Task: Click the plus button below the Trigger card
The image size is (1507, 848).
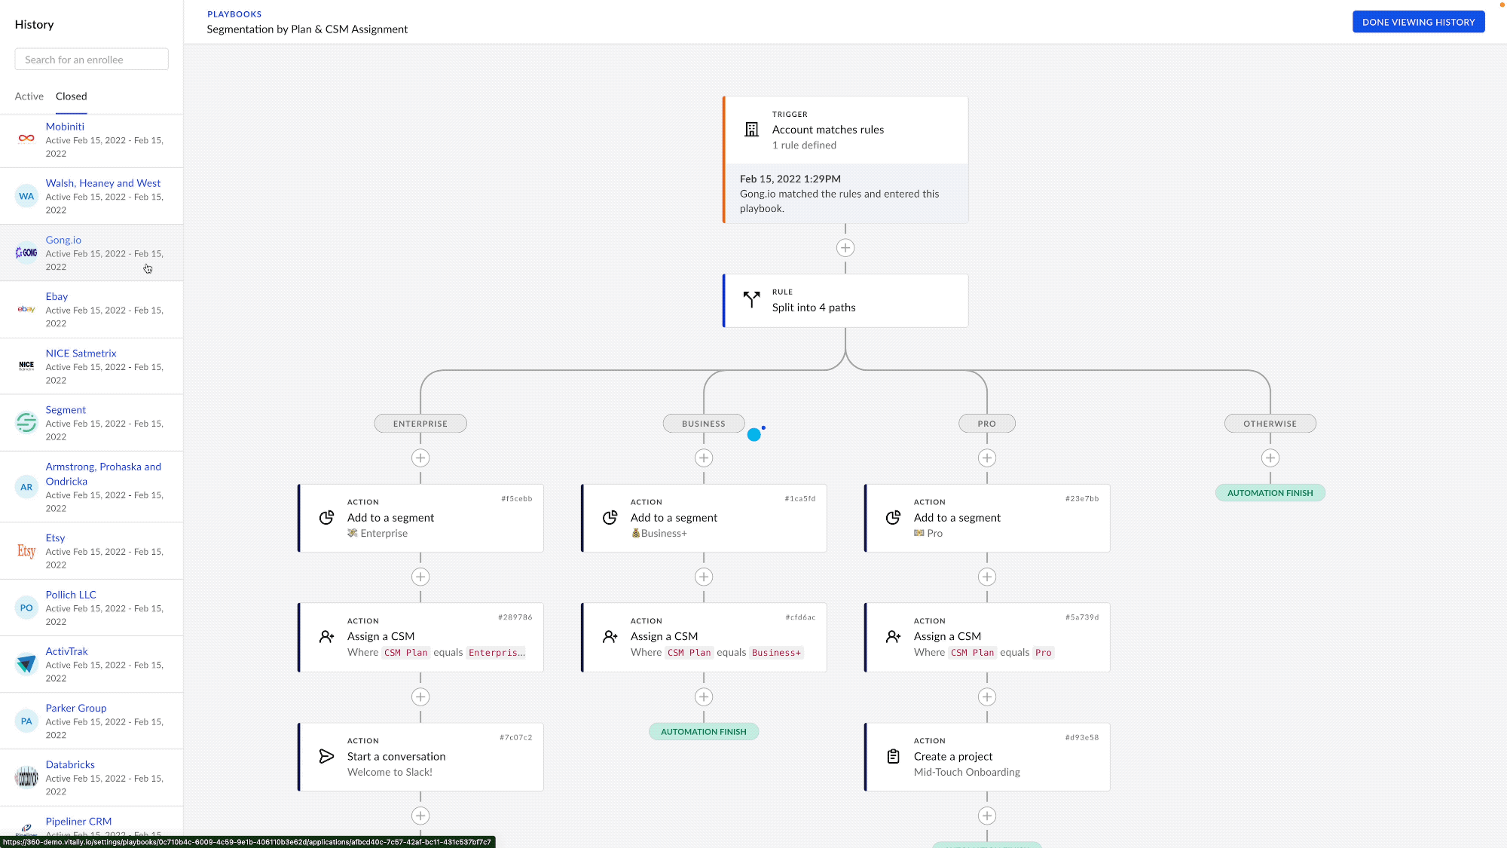Action: [x=845, y=248]
